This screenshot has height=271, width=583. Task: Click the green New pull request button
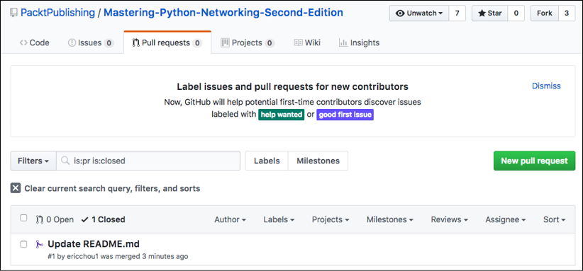[x=534, y=161]
